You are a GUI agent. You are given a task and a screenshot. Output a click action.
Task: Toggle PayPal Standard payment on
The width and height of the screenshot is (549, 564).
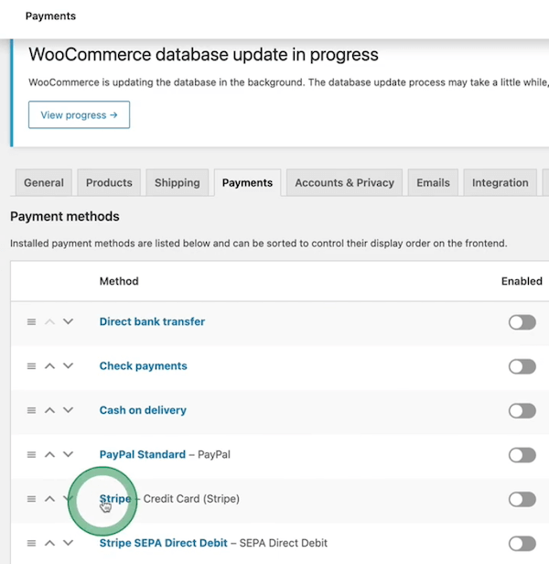522,455
